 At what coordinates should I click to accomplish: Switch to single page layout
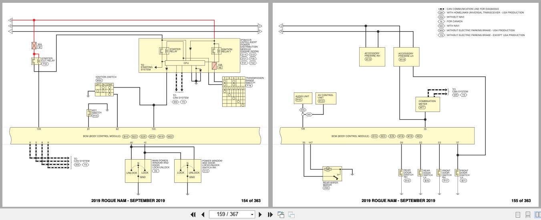518,214
